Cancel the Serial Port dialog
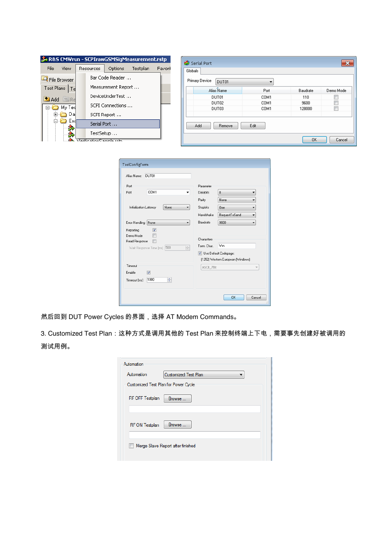This screenshot has height=551, width=390. [x=342, y=140]
